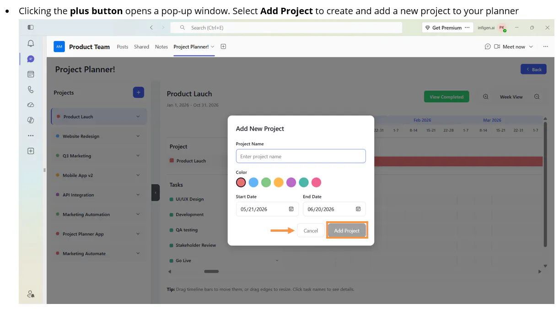Open the Start Date calendar picker icon
The height and width of the screenshot is (309, 559).
pyautogui.click(x=291, y=209)
